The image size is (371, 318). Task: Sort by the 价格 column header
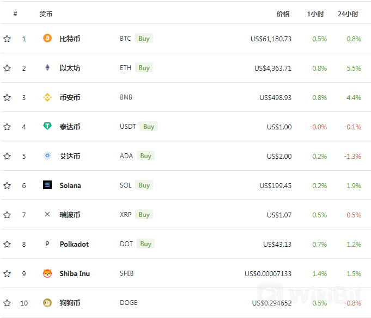click(283, 14)
